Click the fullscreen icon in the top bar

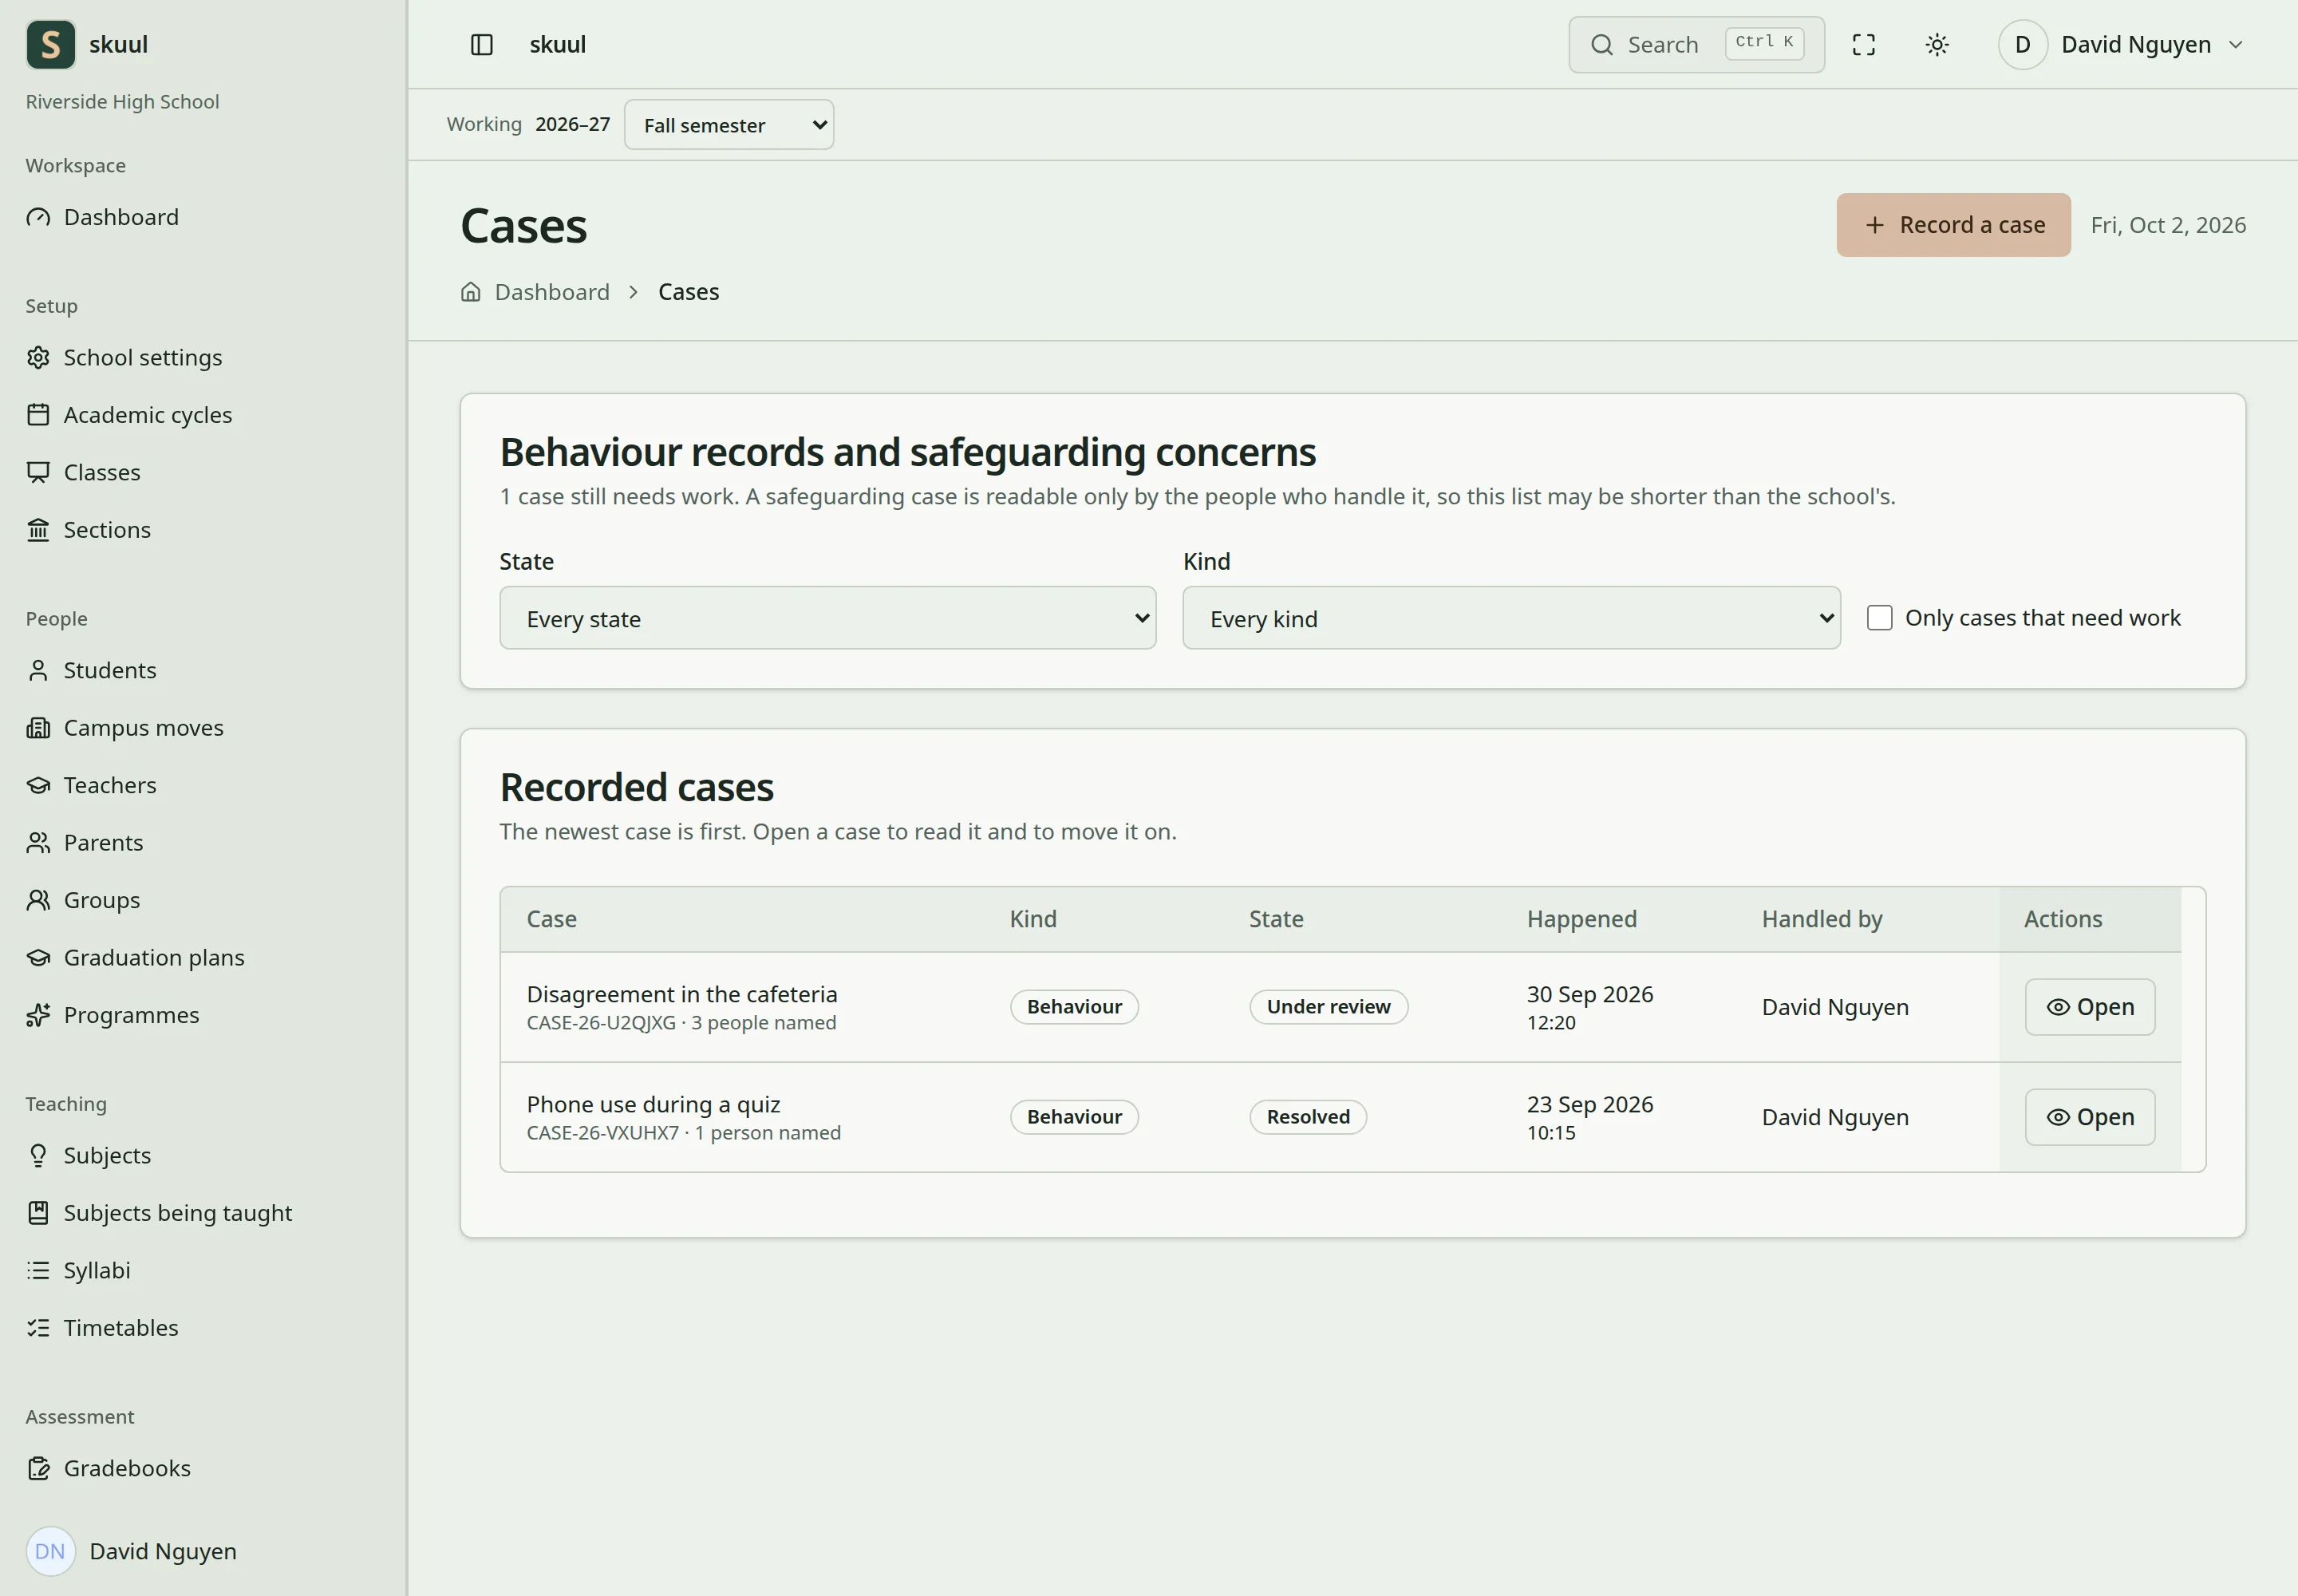click(1863, 45)
